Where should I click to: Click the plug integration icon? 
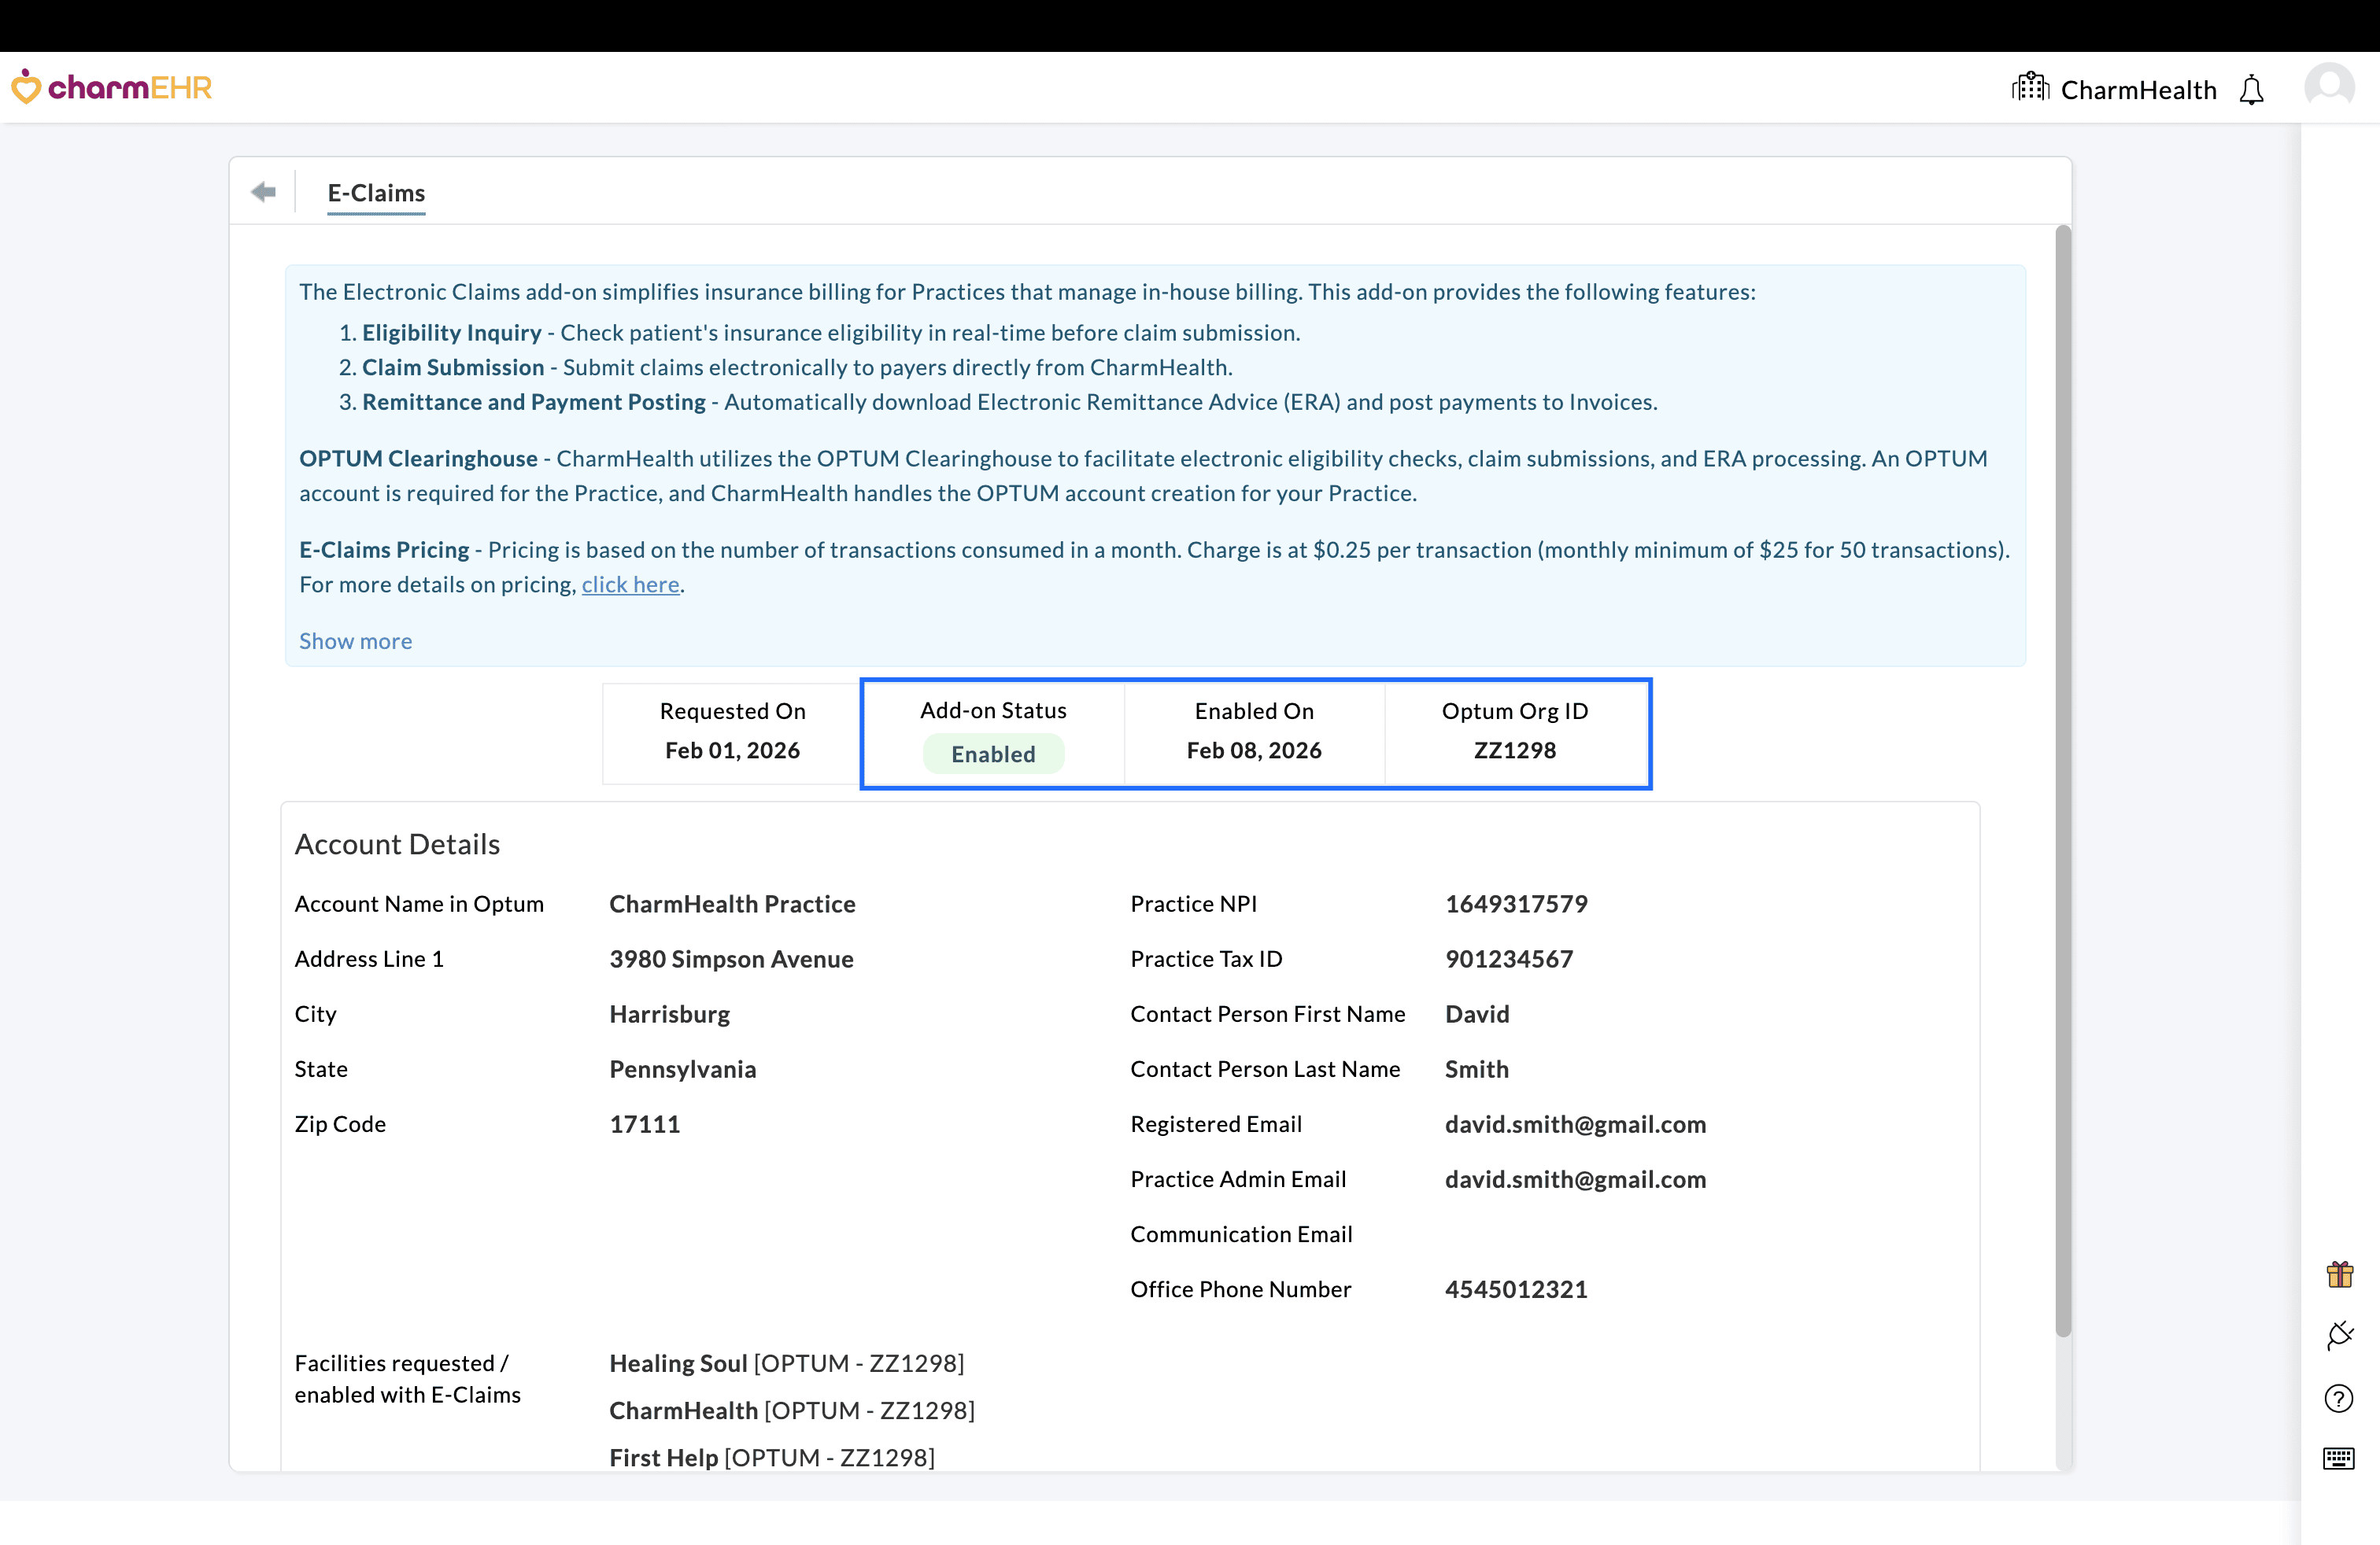point(2339,1335)
